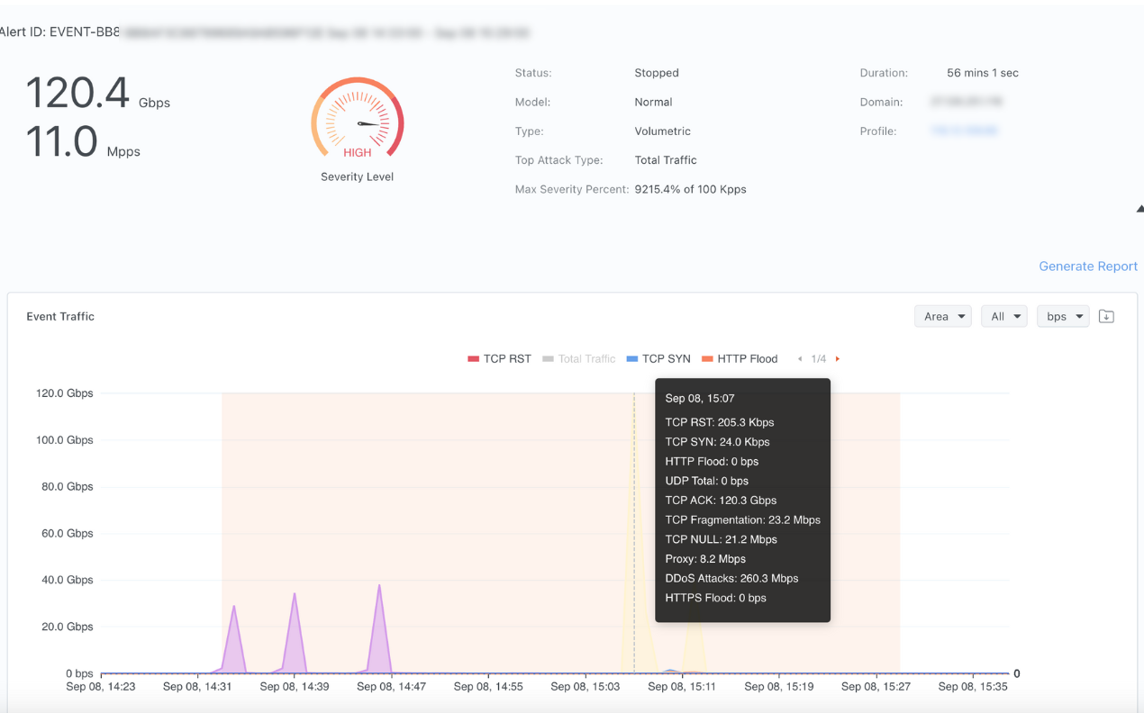Download the Event Traffic chart data
Image resolution: width=1144 pixels, height=713 pixels.
pos(1106,316)
